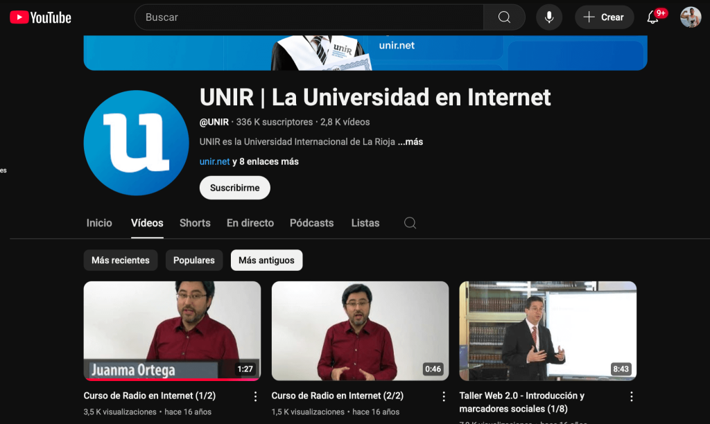
Task: Open account avatar menu
Action: tap(690, 17)
